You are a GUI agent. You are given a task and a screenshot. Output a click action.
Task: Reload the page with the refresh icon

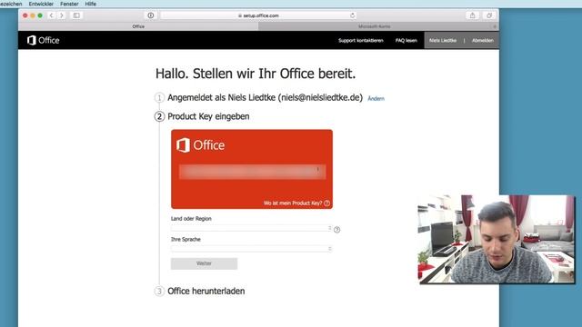(x=352, y=15)
